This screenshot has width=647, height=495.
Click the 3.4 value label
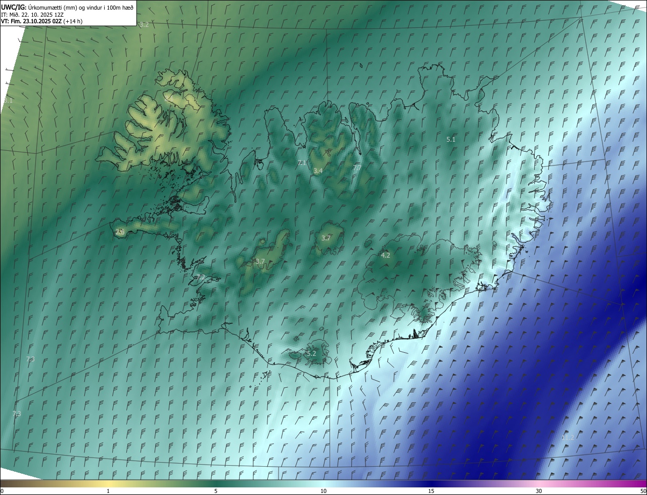click(318, 171)
